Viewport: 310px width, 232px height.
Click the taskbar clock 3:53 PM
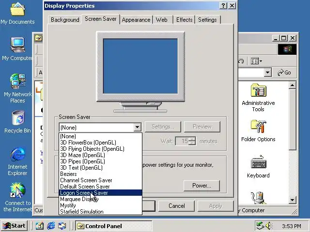[x=292, y=226]
